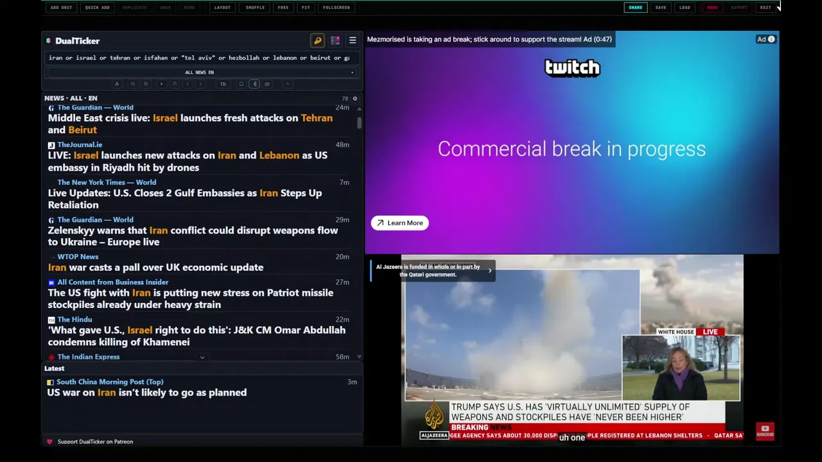The height and width of the screenshot is (462, 822).
Task: Click the QUICK ADD button
Action: tap(97, 8)
